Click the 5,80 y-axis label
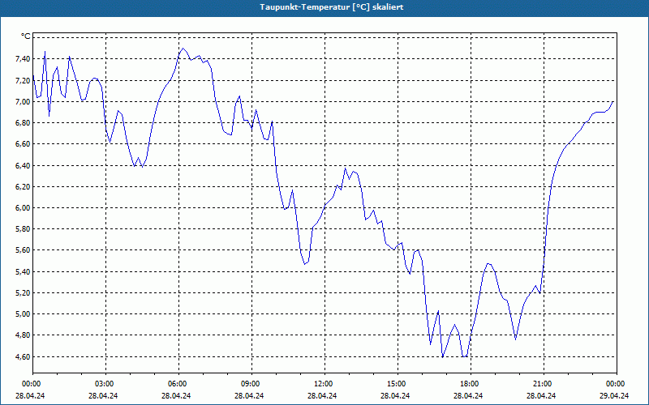649x405 pixels. [23, 229]
